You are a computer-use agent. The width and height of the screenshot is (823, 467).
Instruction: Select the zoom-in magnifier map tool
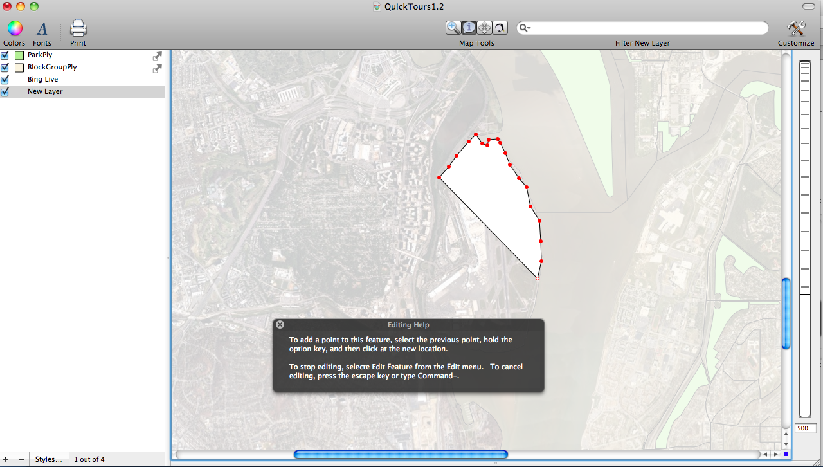453,28
